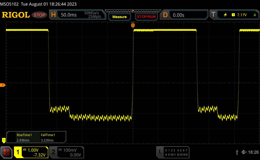260x160 pixels.
Task: Open the trigger level 7.17V setting
Action: pyautogui.click(x=242, y=15)
